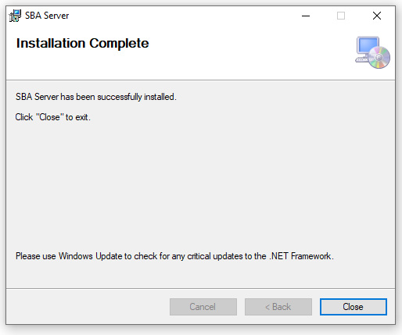Image resolution: width=402 pixels, height=335 pixels.
Task: Click the grayed-out maximize box
Action: click(x=341, y=16)
